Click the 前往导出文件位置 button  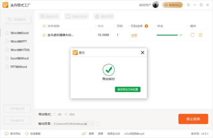click(128, 89)
